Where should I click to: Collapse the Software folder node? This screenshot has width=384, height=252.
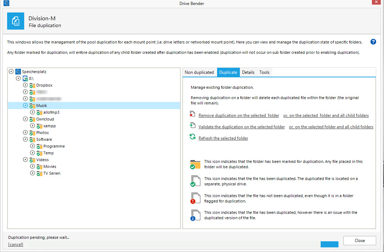(x=25, y=139)
